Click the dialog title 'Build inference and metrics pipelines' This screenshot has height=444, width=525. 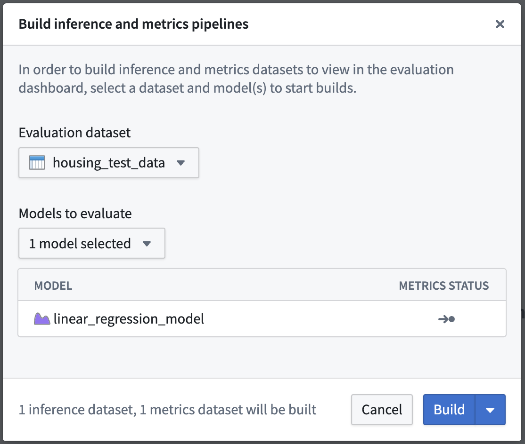[133, 24]
